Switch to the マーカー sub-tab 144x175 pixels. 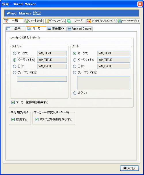click(36, 29)
